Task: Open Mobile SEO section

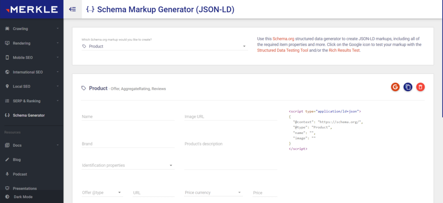Action: click(x=32, y=58)
